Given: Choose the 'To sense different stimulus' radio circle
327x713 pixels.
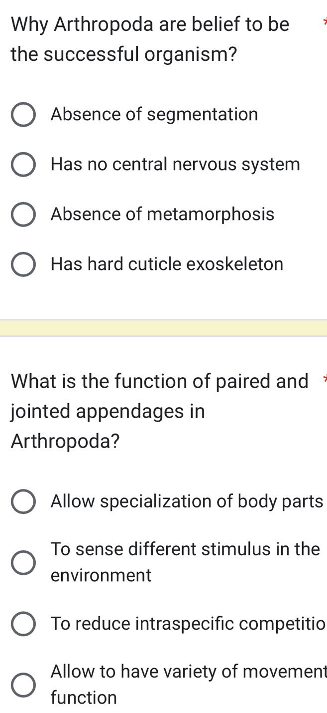Looking at the screenshot, I should [23, 562].
